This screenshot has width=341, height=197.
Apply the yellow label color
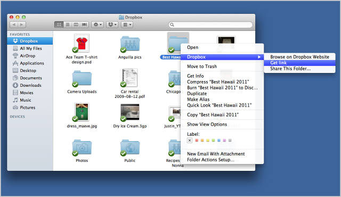tap(208, 141)
